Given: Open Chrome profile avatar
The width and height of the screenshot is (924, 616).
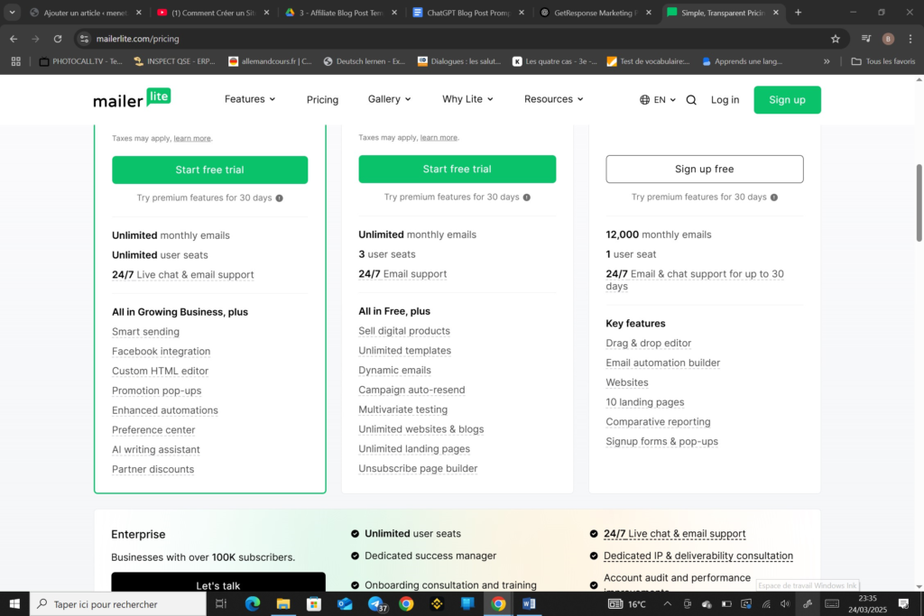Looking at the screenshot, I should pyautogui.click(x=888, y=39).
